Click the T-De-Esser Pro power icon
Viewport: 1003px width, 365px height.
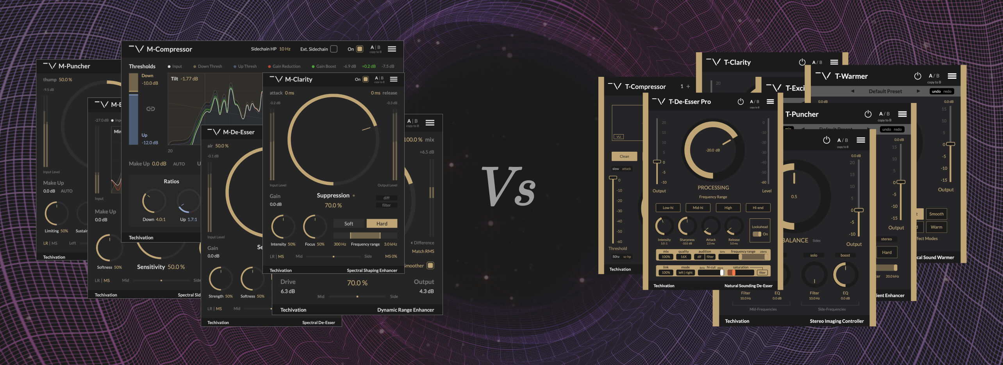741,102
